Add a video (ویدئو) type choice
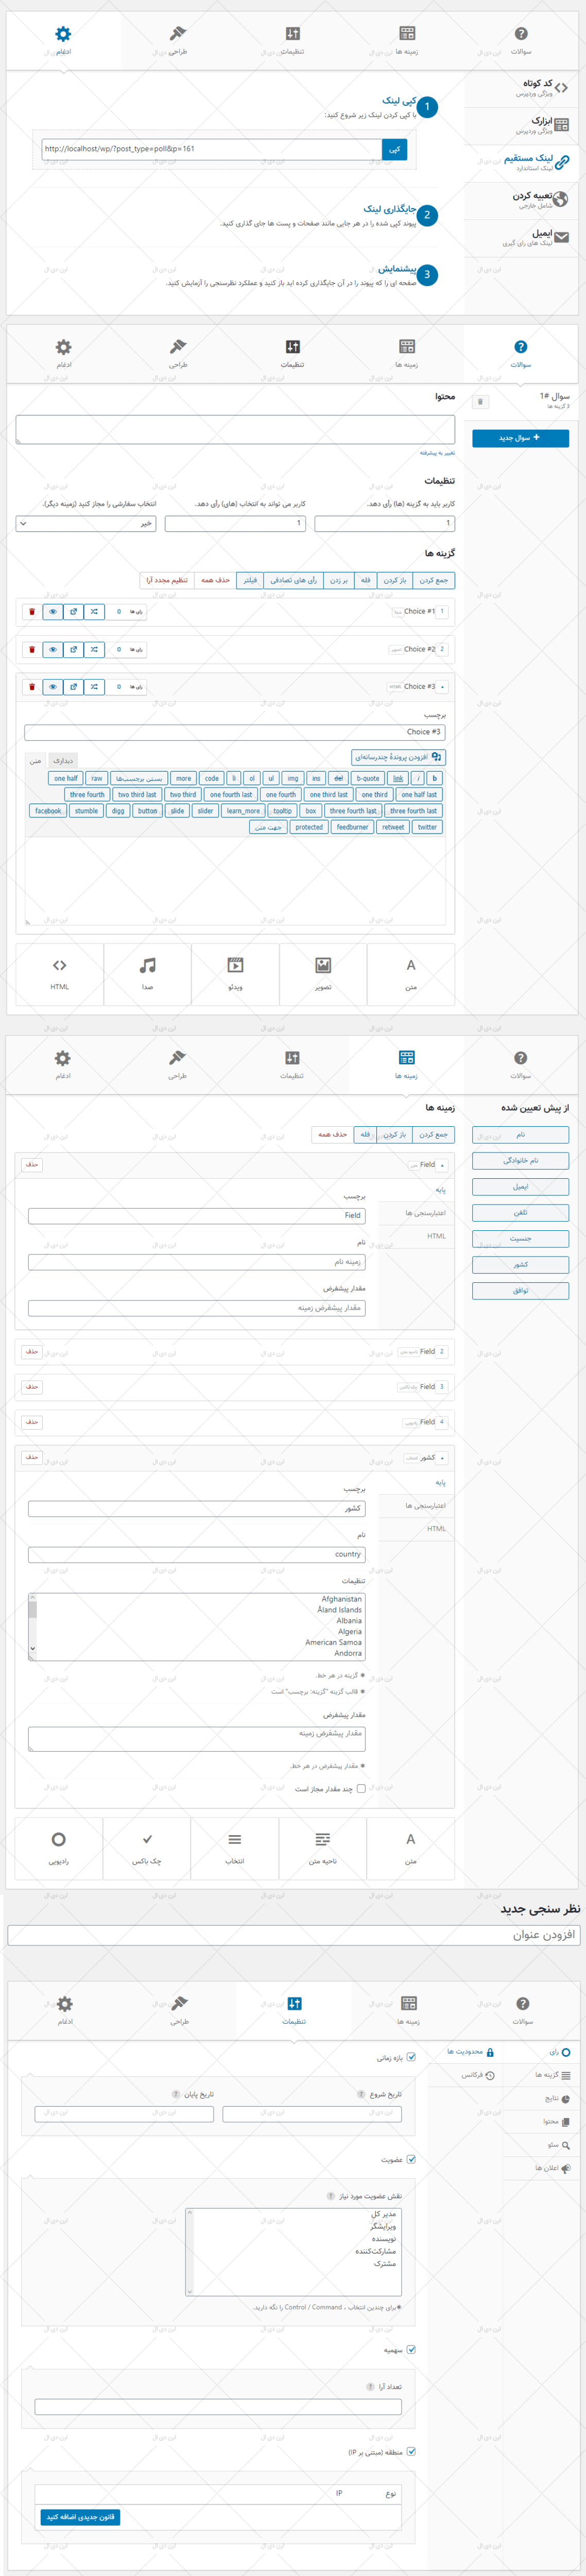586x2576 pixels. click(235, 973)
